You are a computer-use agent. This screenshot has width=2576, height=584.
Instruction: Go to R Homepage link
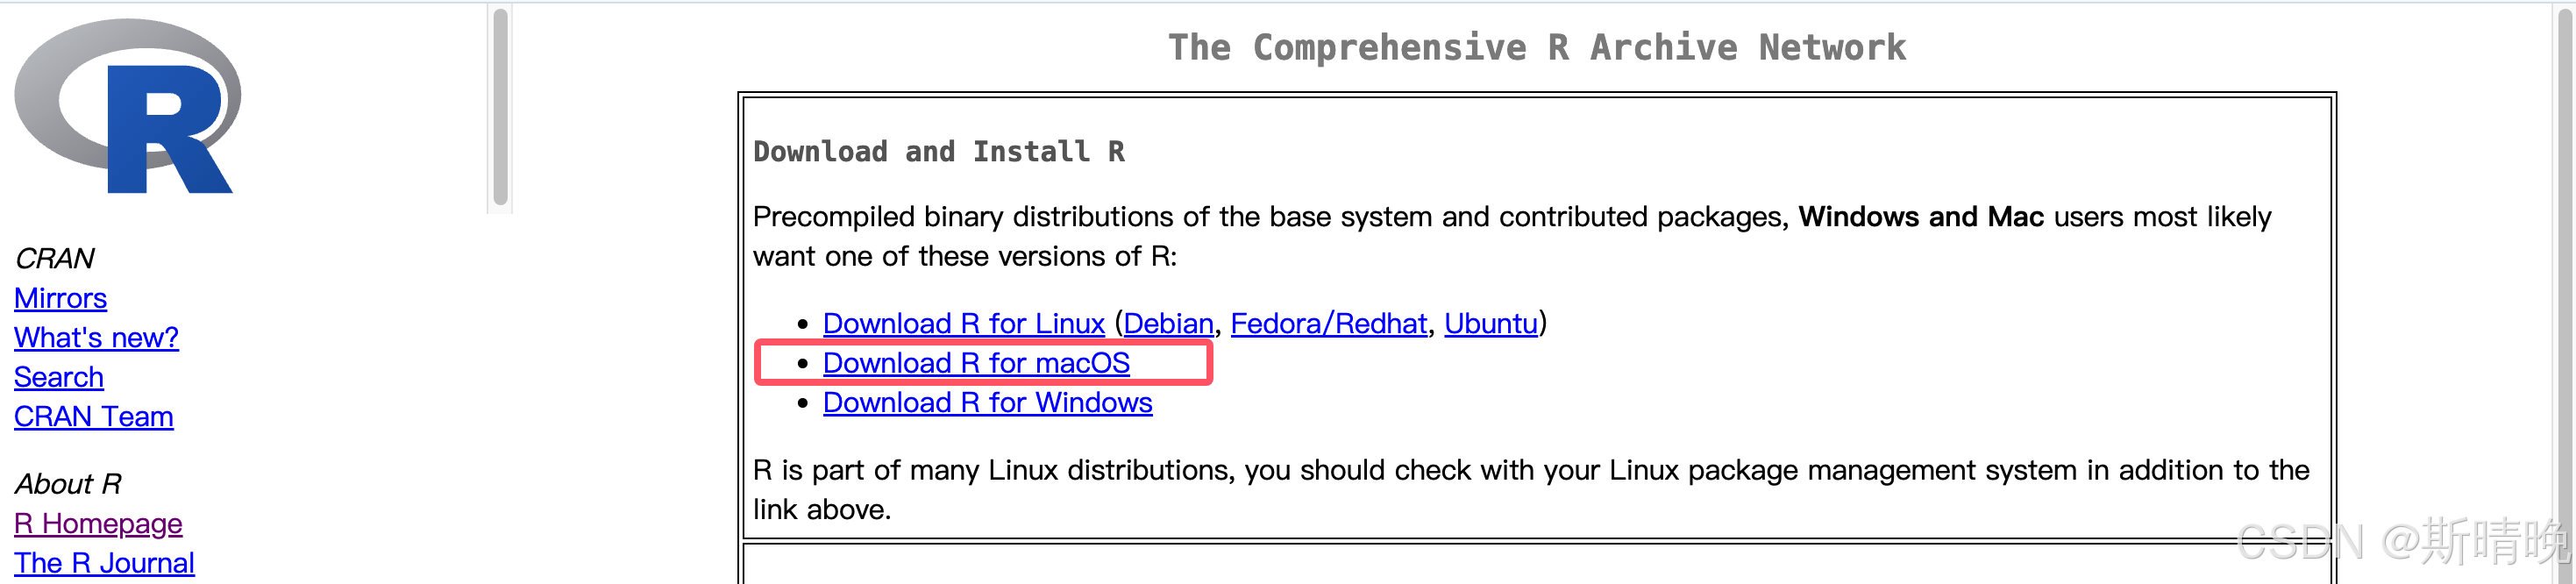point(98,524)
